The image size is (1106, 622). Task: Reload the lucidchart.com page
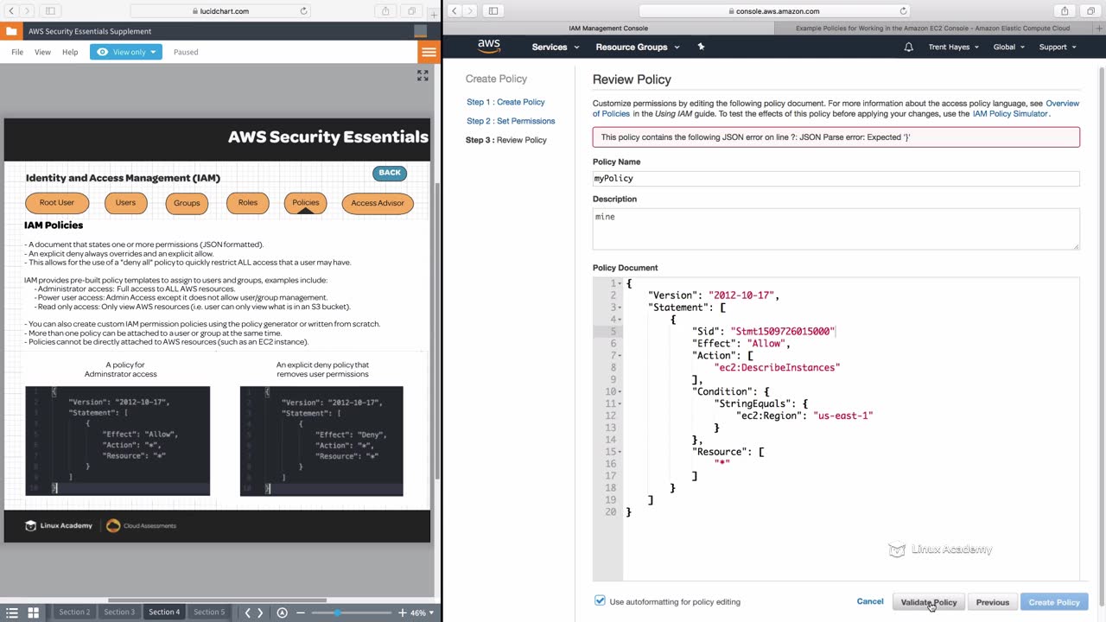coord(303,11)
